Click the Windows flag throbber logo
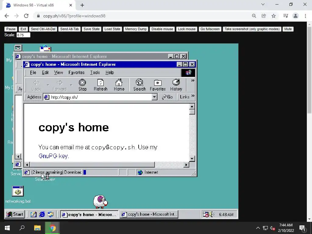Screen dimensions: 312x234 [x=188, y=73]
